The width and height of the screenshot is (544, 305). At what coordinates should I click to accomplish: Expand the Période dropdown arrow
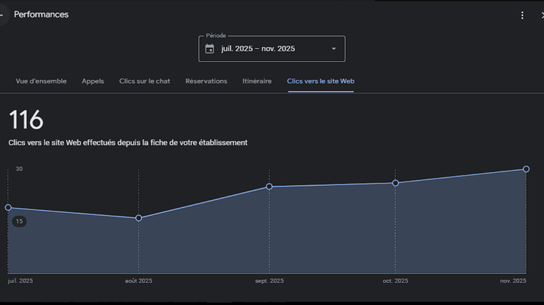click(334, 49)
